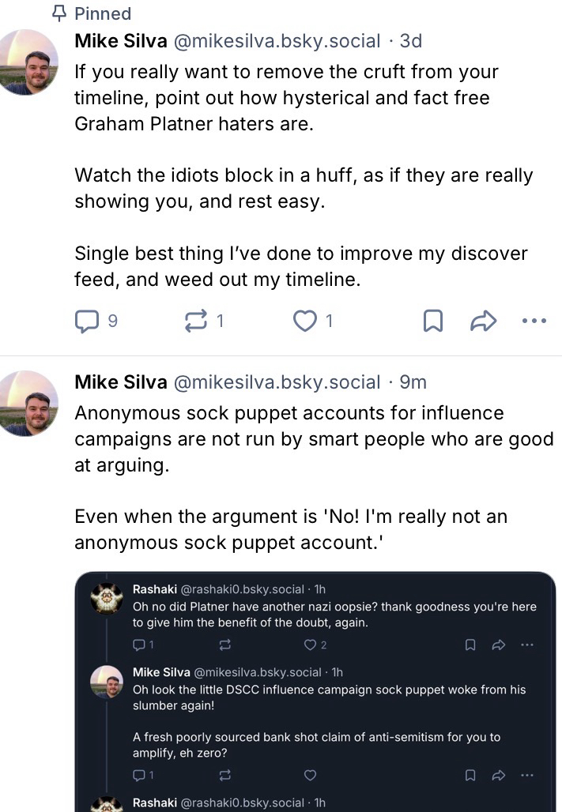Click Mike Silva's avatar on the pinned post
This screenshot has height=812, width=562.
click(28, 62)
